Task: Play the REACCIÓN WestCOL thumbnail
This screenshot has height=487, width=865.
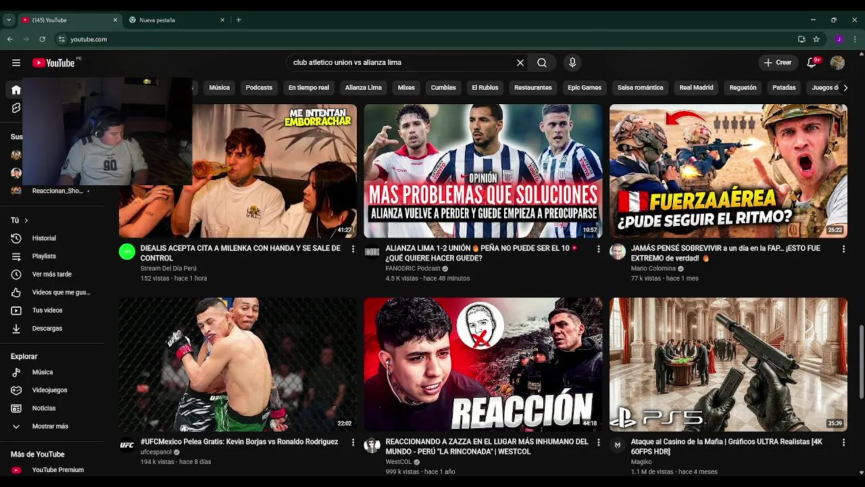Action: (x=483, y=365)
